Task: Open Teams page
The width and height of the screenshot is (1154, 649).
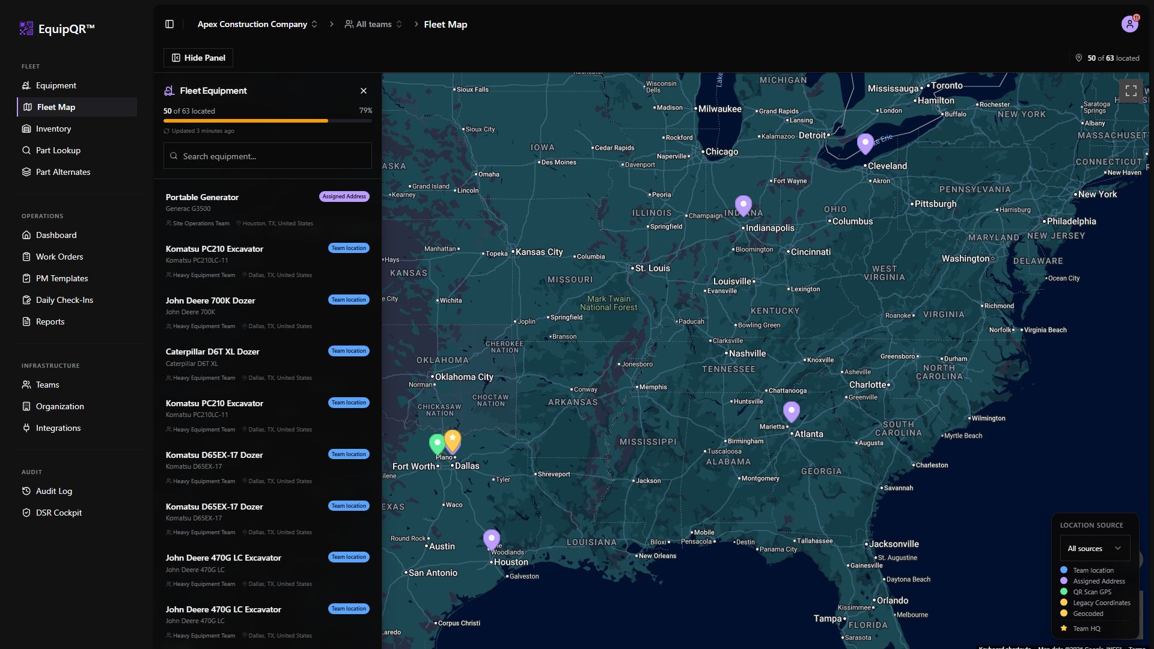Action: (77, 385)
